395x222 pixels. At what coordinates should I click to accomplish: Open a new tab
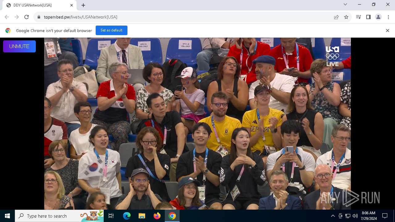pyautogui.click(x=83, y=5)
